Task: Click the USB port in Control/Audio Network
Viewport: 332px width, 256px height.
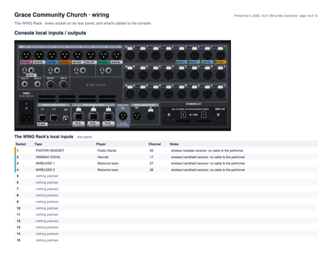Action: [x=66, y=118]
